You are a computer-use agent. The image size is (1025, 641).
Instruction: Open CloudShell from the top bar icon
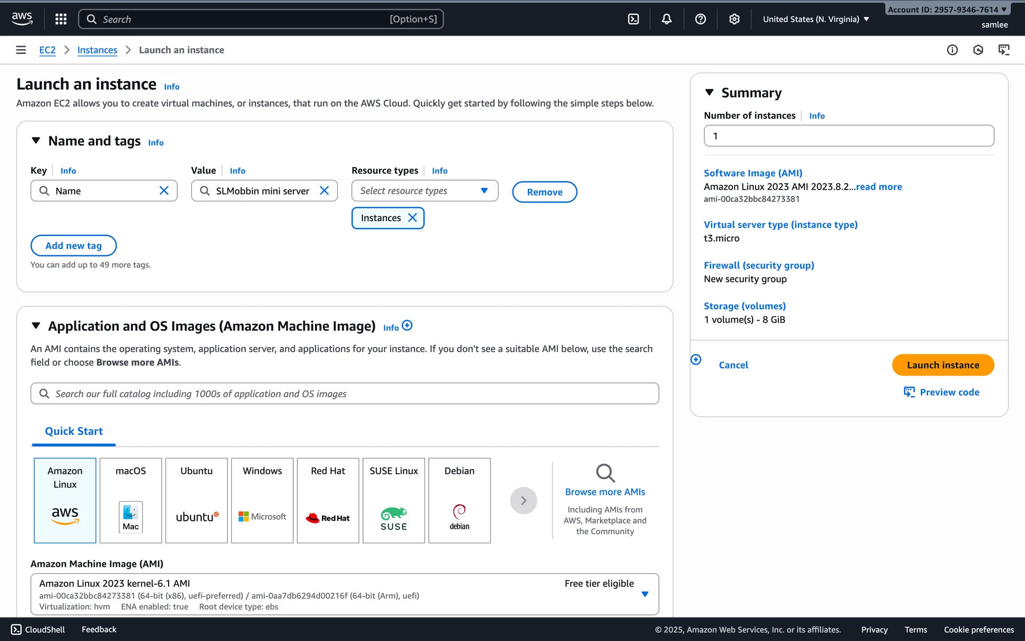(x=633, y=19)
